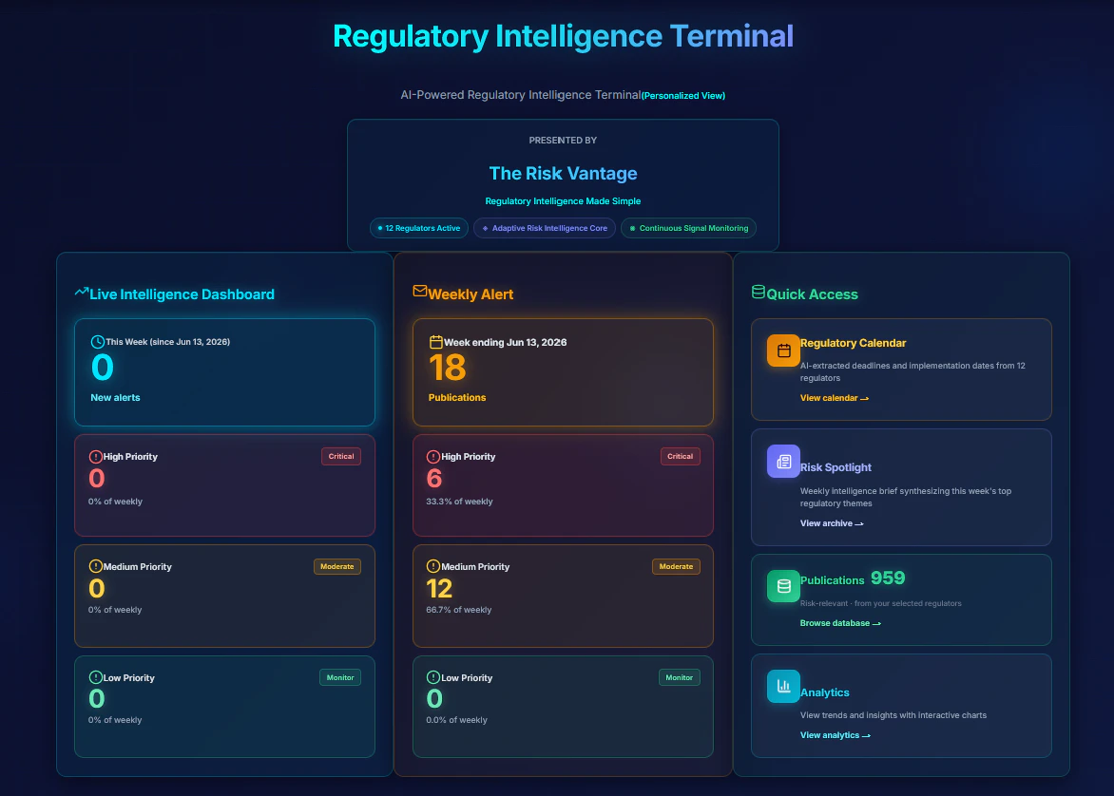Open the View archive link
The image size is (1114, 796).
point(832,523)
